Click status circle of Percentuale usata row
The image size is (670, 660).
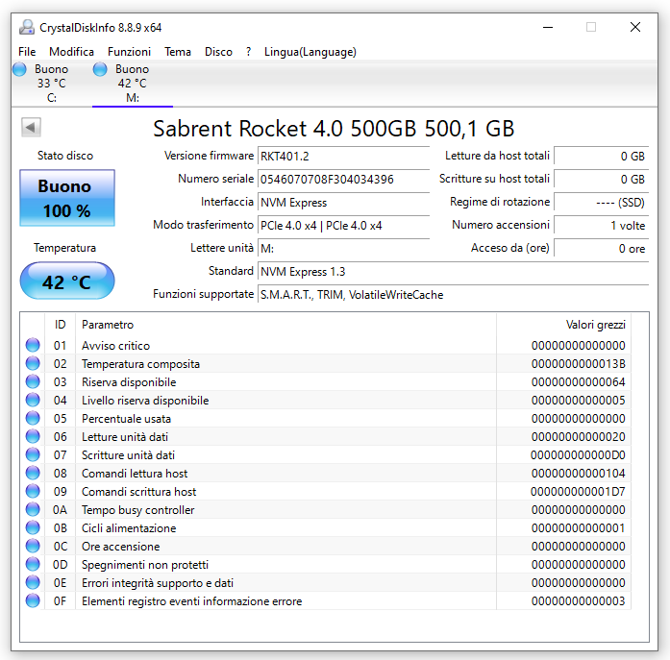coord(33,418)
